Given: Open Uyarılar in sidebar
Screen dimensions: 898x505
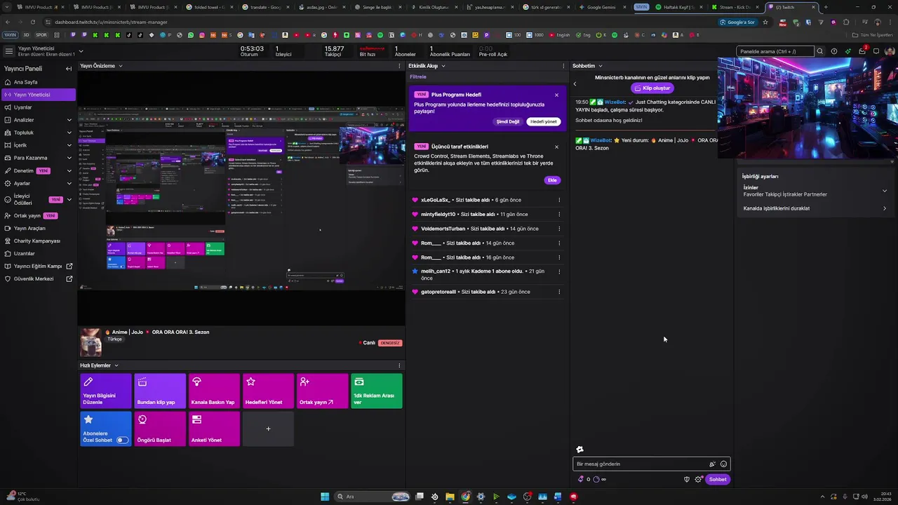Looking at the screenshot, I should tap(38, 107).
